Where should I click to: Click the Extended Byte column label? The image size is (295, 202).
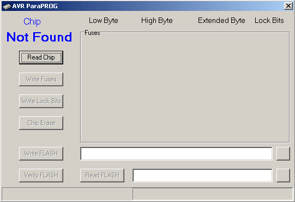point(221,21)
